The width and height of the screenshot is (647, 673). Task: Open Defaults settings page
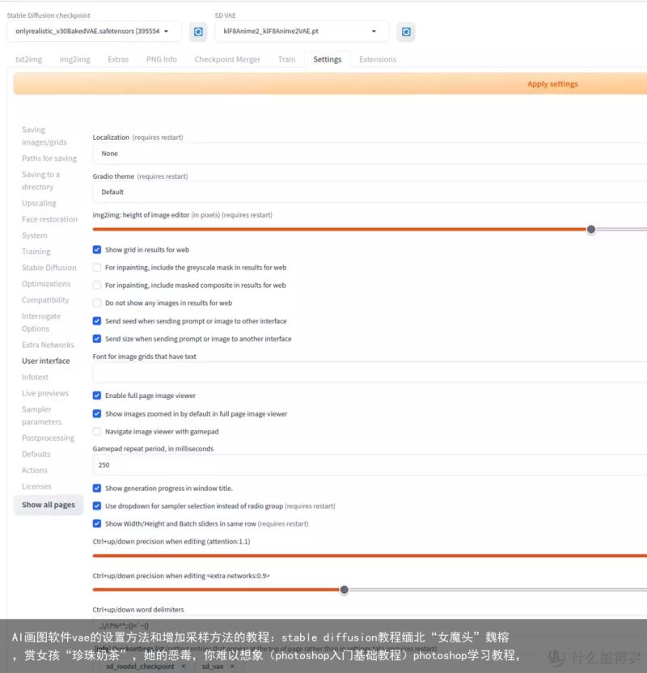coord(36,454)
